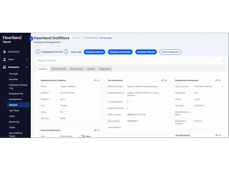Click the Active status badge
This screenshot has height=171, width=229.
tap(76, 38)
